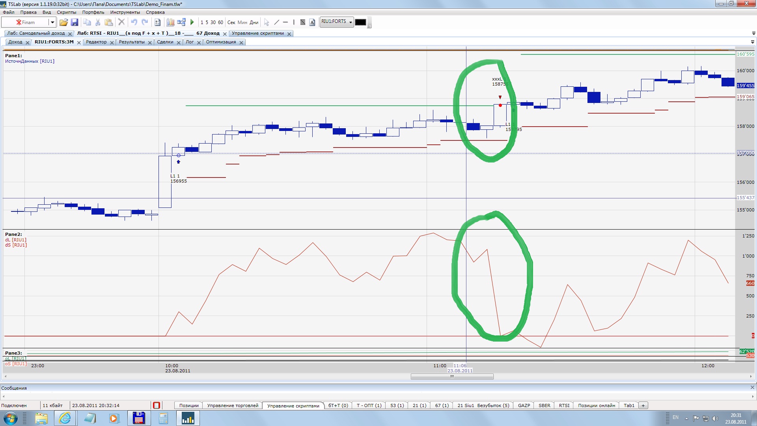Click the delete X icon in the toolbar
The height and width of the screenshot is (426, 757).
(x=121, y=22)
